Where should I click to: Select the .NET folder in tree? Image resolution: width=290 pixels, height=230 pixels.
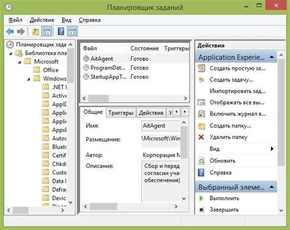coord(54,87)
